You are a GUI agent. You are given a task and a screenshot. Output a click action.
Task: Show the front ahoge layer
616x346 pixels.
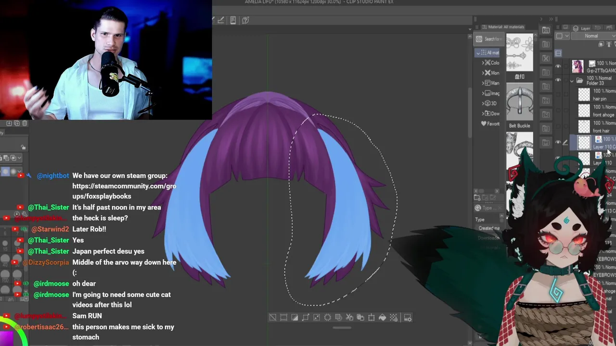(x=558, y=111)
